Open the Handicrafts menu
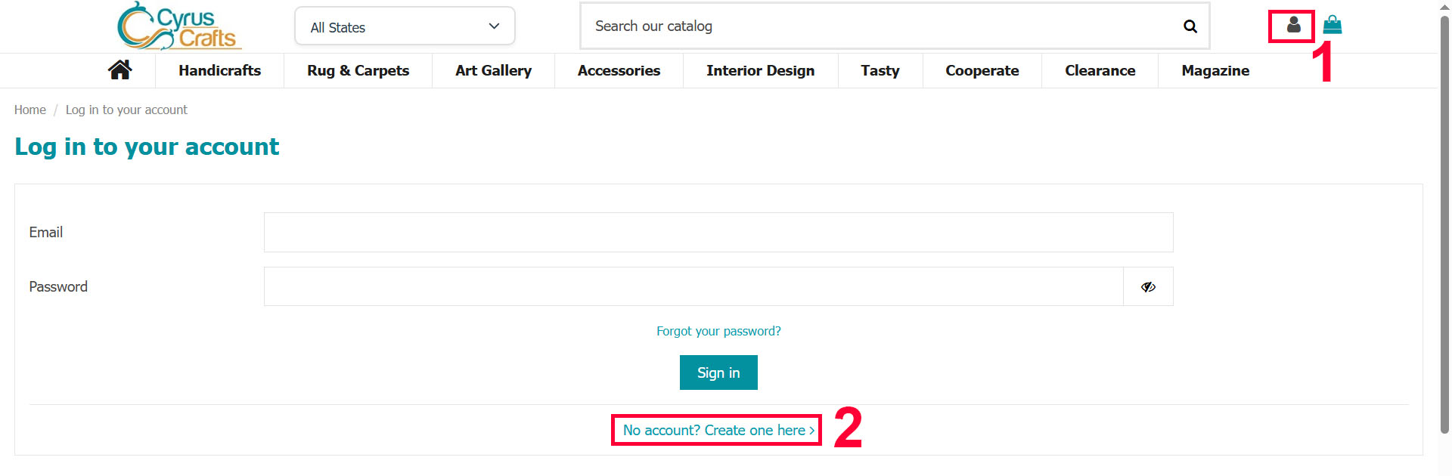This screenshot has width=1452, height=476. [219, 71]
